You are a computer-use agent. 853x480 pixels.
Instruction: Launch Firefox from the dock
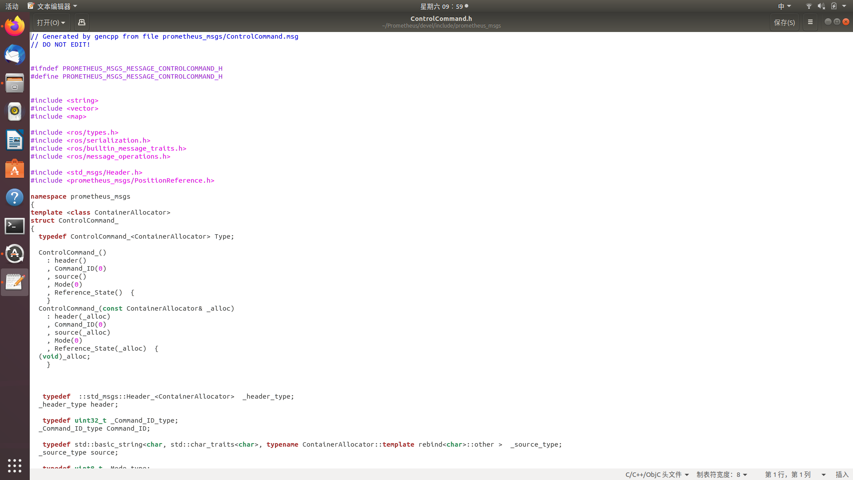(15, 26)
